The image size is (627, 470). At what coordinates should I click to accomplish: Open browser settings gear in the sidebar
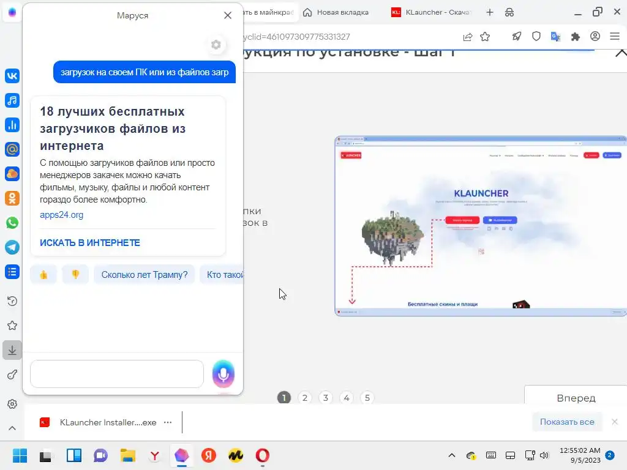(12, 404)
